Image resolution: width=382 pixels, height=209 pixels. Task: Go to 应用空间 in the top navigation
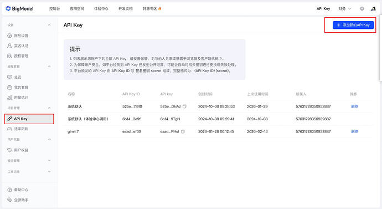point(77,8)
